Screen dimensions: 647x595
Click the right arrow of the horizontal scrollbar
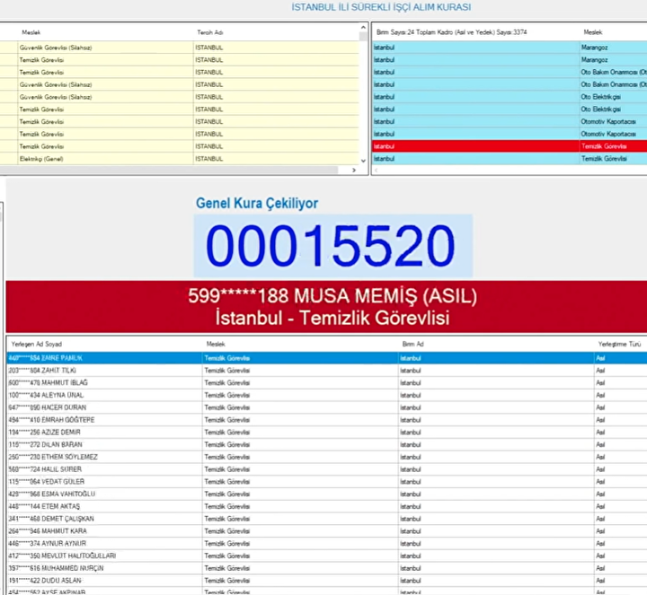[354, 170]
